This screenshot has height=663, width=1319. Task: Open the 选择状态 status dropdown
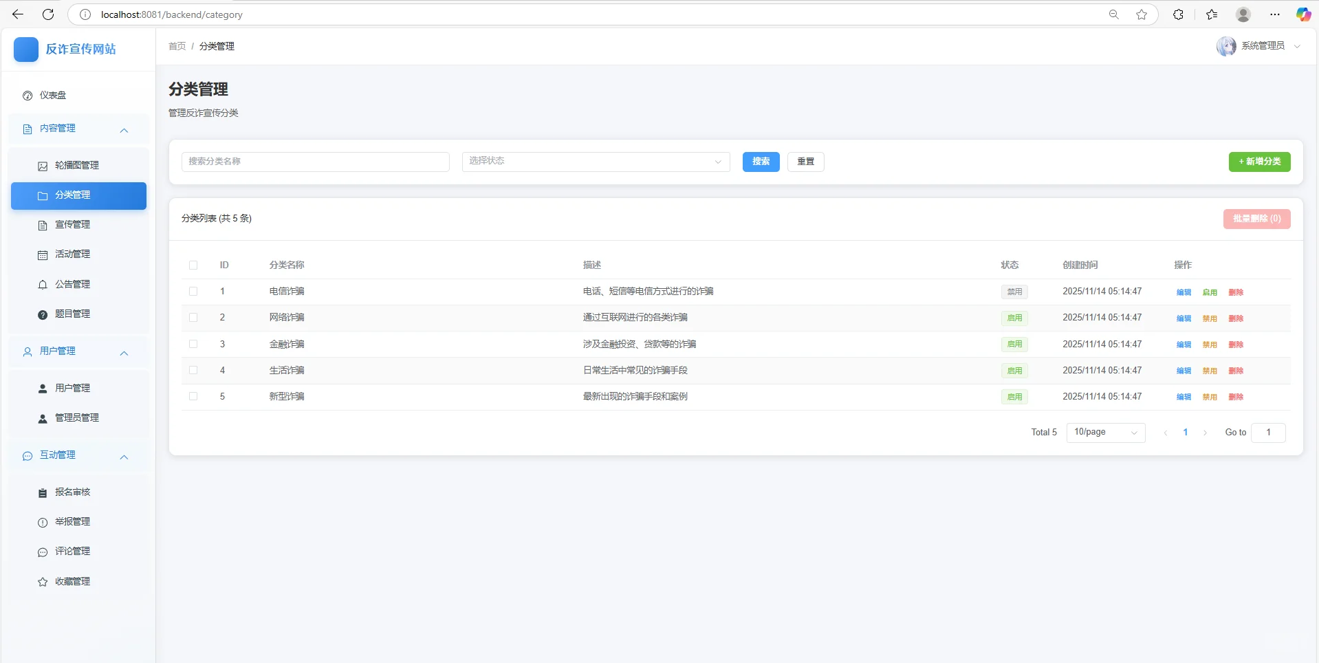[x=595, y=162]
